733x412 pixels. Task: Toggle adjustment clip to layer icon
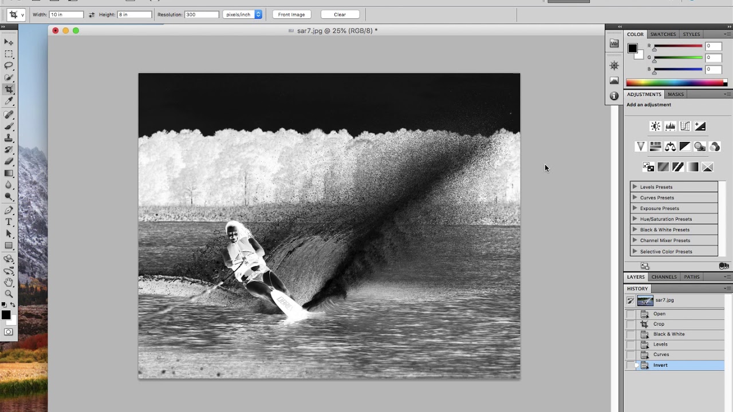tap(724, 266)
